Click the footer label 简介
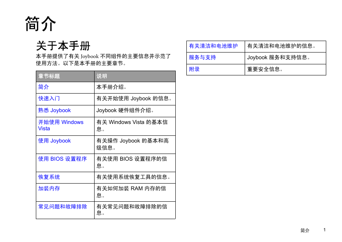 (305, 231)
